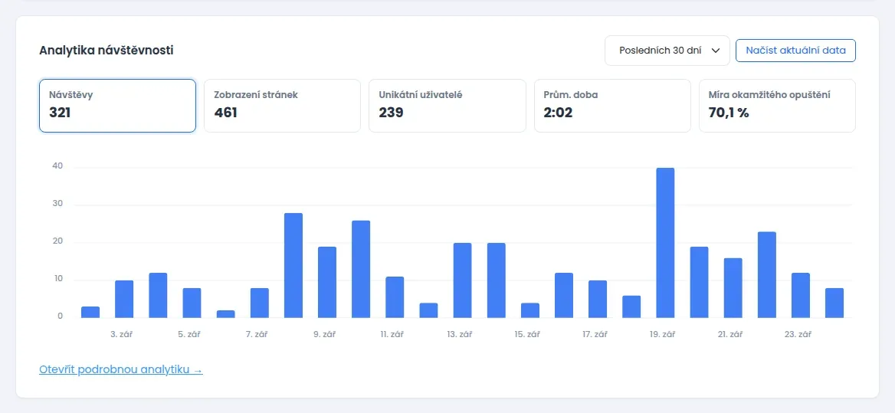Click the chart bar above 21. zář
Viewport: 895px width, 413px height.
pos(733,288)
